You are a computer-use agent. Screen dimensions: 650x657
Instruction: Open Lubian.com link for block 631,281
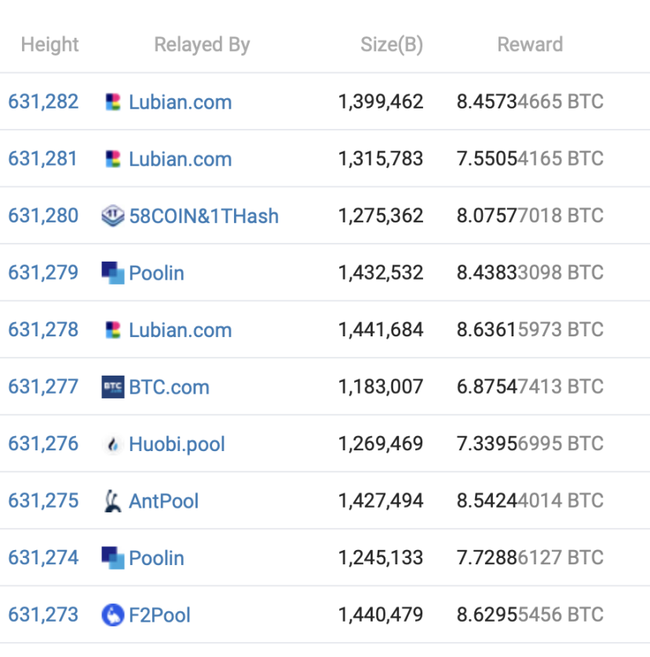181,160
